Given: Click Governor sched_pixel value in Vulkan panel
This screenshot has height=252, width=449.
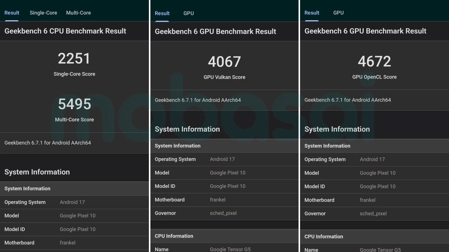Looking at the screenshot, I should [x=223, y=213].
